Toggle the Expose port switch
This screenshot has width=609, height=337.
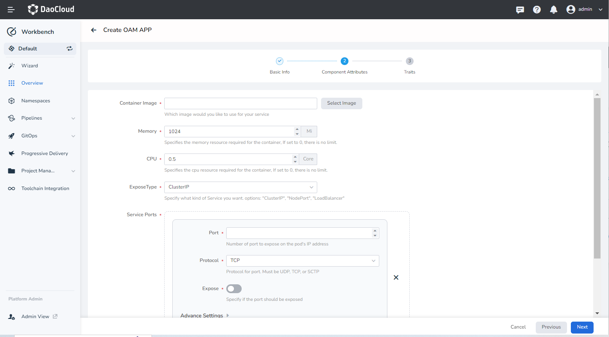click(234, 289)
